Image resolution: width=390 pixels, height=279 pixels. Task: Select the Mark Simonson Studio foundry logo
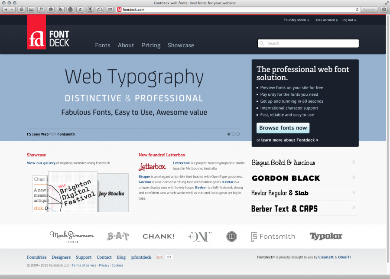tap(71, 236)
